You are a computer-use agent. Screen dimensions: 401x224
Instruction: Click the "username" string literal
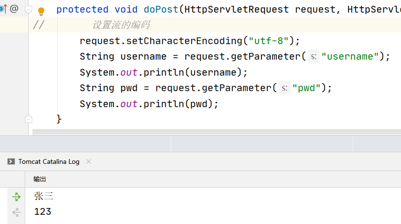[x=350, y=57]
